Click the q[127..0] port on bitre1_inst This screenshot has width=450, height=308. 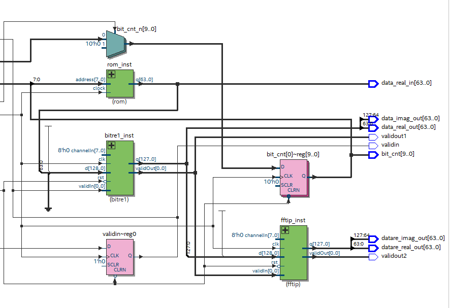[146, 159]
